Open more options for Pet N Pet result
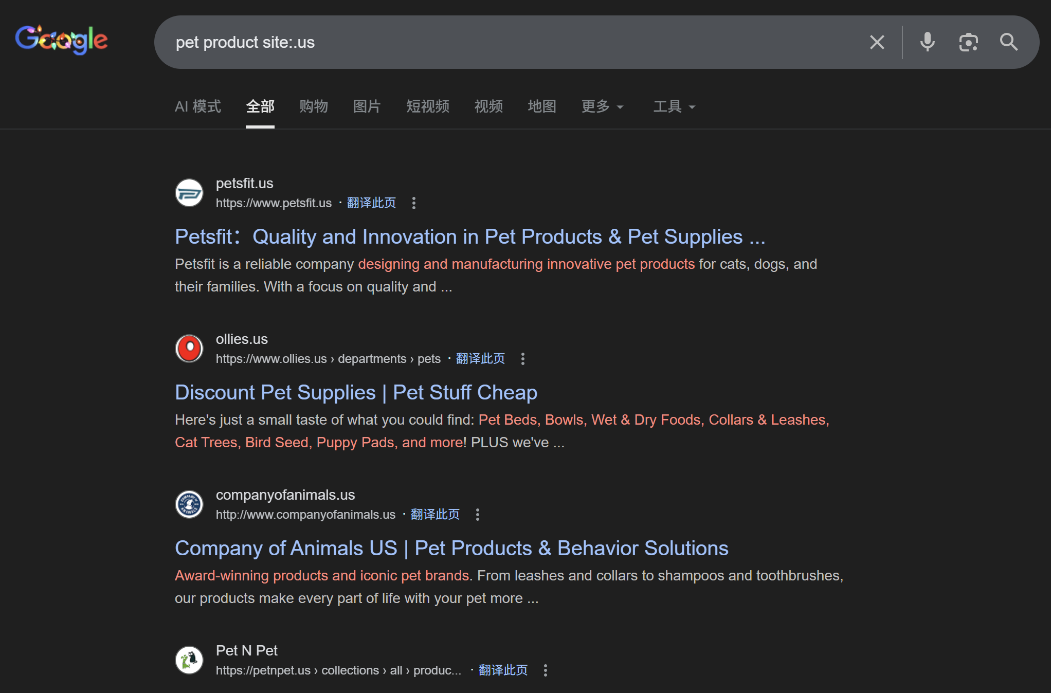1051x693 pixels. point(546,670)
